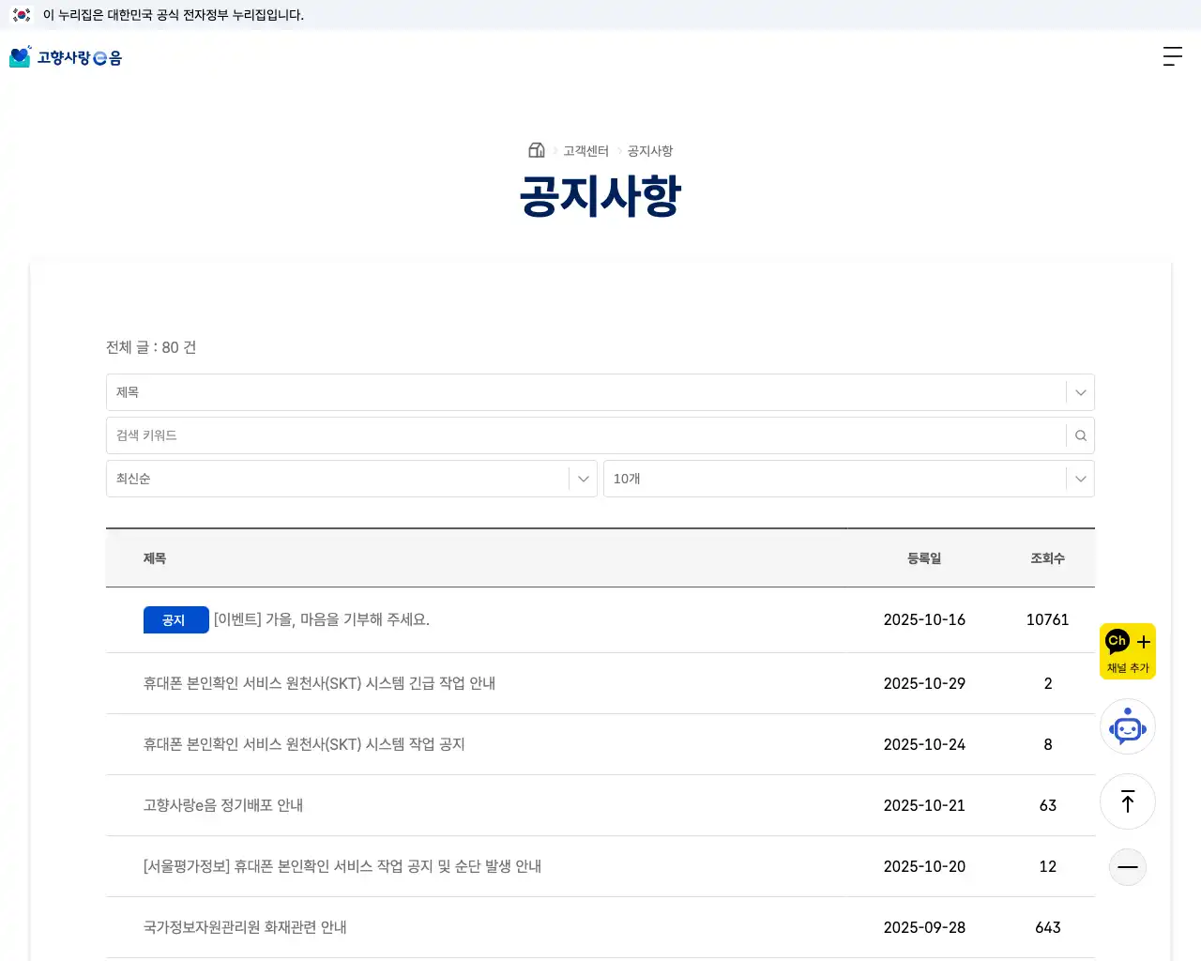Select 공지사항 in the breadcrumb
This screenshot has width=1201, height=961.
coord(649,150)
